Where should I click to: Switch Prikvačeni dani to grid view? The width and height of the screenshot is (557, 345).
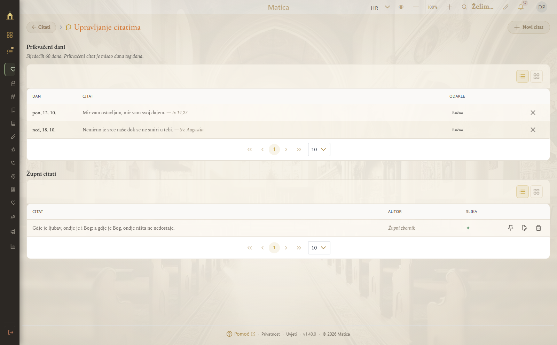[536, 76]
